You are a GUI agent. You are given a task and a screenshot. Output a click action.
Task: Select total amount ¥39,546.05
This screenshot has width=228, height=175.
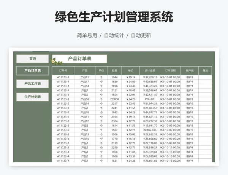pos(150,91)
